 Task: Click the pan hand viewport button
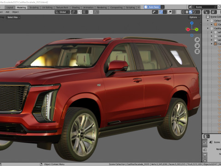point(197,46)
